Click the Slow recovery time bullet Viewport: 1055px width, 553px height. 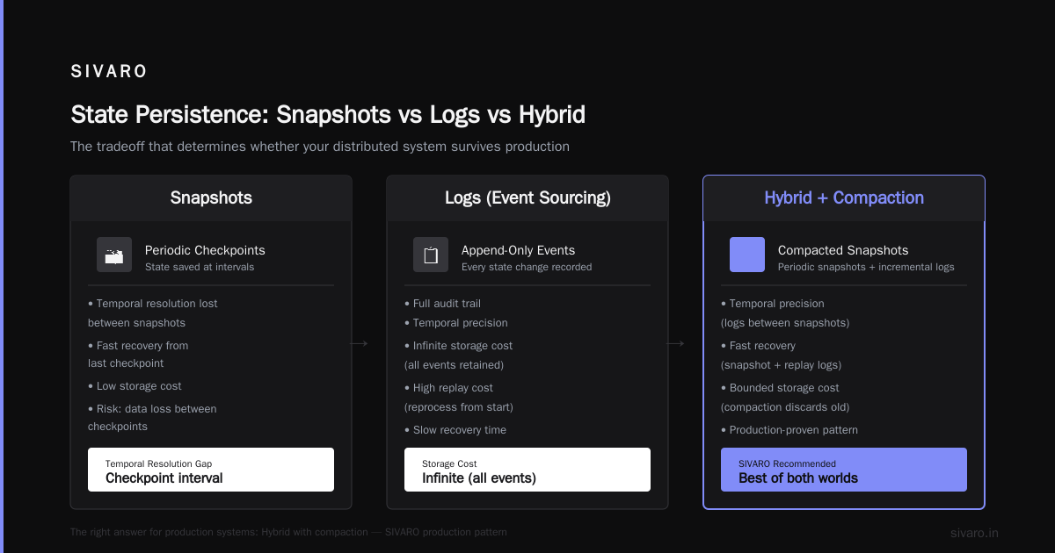pos(455,430)
